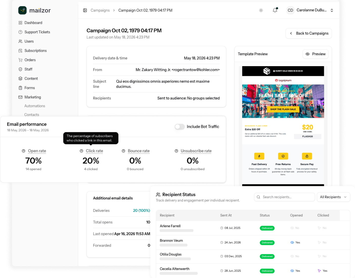Click the Clicked column header
Viewport: 355px width, 278px height.
tap(323, 215)
